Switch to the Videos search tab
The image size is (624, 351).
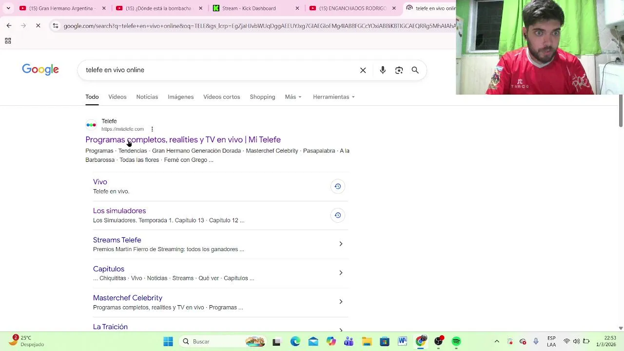[x=117, y=97]
